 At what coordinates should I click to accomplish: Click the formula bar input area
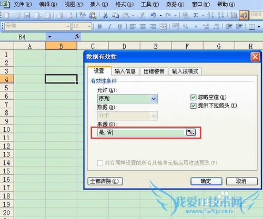(172, 37)
